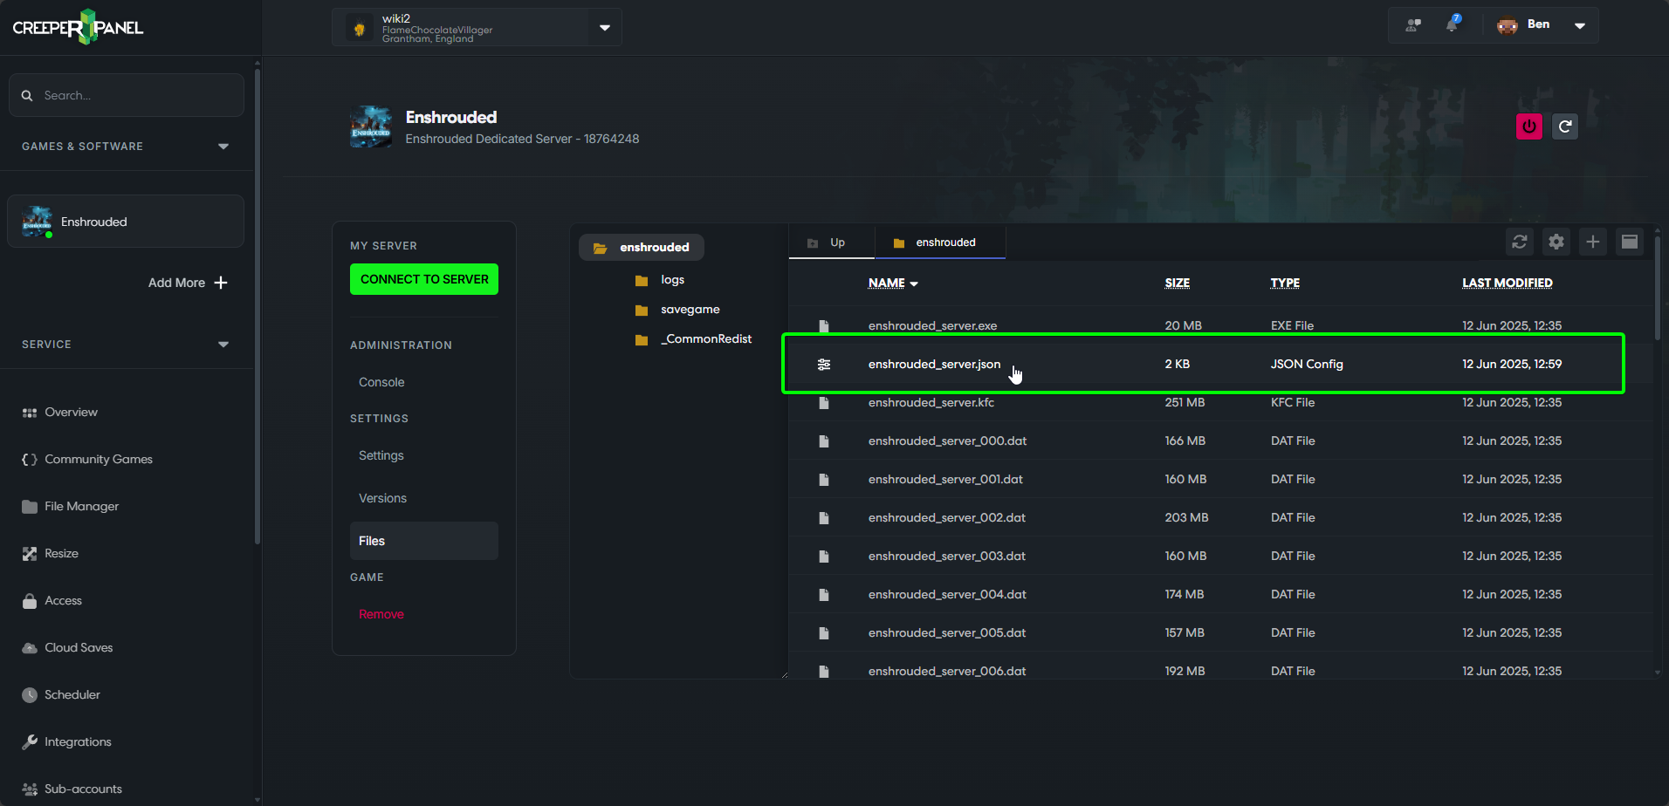The image size is (1669, 806).
Task: Select the enshrouded root folder in tree
Action: pyautogui.click(x=642, y=248)
